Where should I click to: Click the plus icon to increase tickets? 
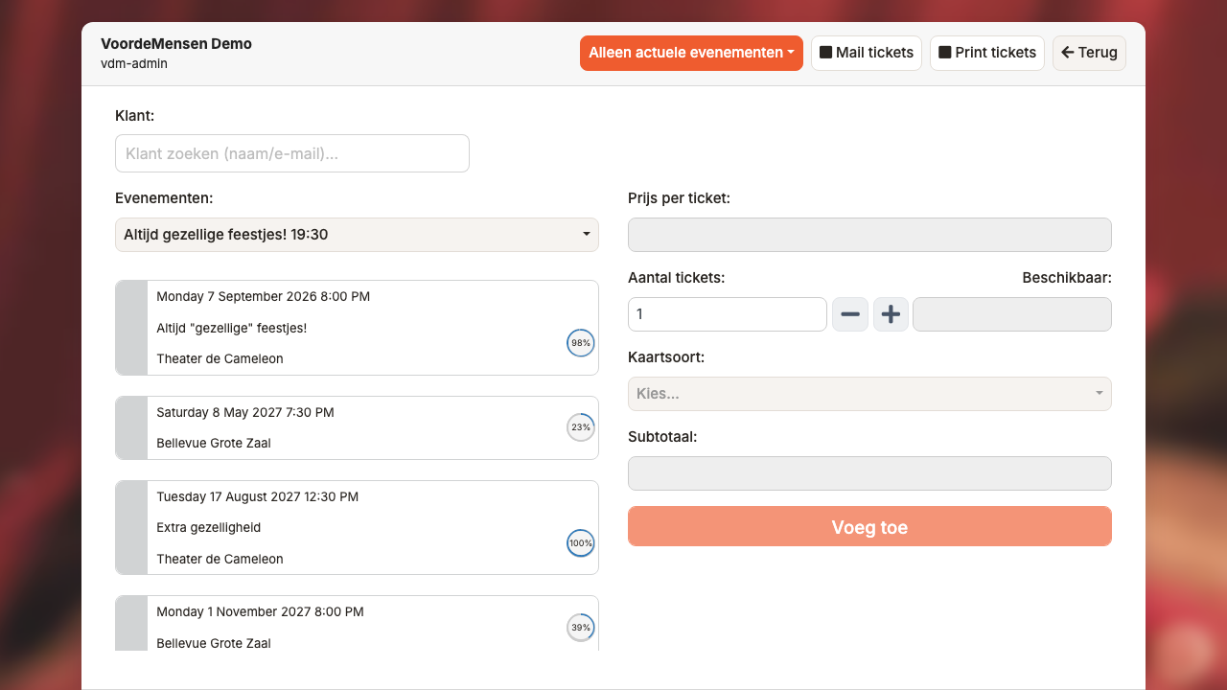[891, 314]
